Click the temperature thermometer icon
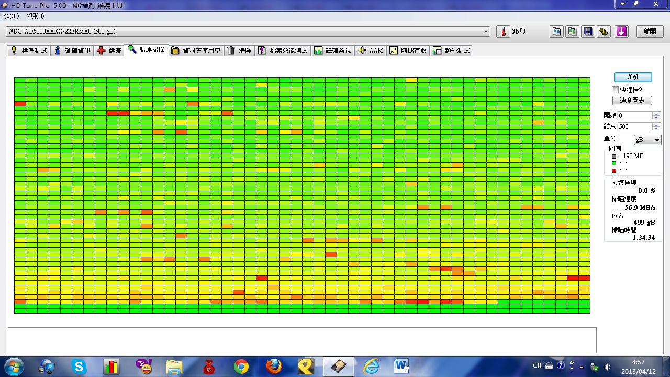The height and width of the screenshot is (377, 670). point(503,31)
